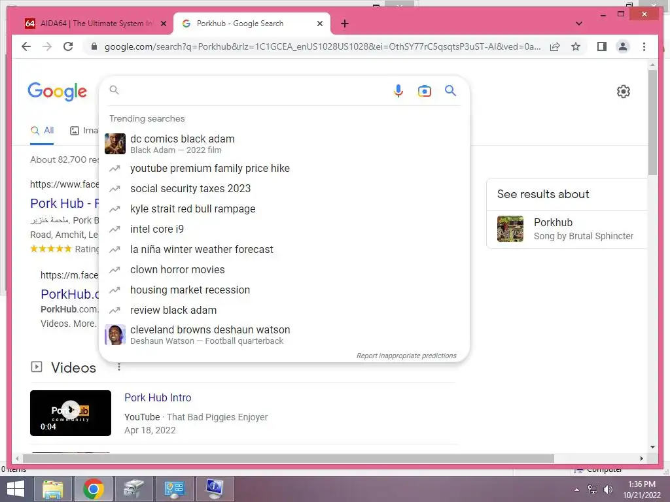Click the browser back arrow
This screenshot has height=502, width=670.
coord(26,46)
